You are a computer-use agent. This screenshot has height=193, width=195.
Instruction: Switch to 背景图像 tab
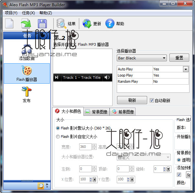pos(96,112)
